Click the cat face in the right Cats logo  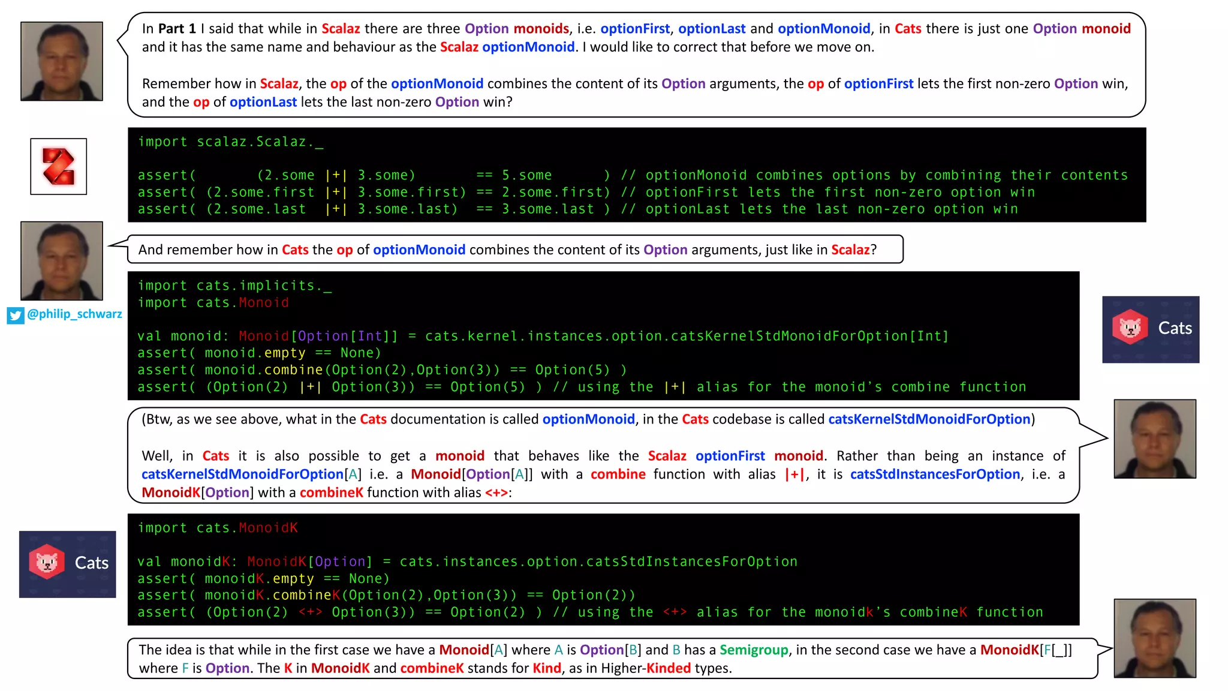click(x=1130, y=328)
